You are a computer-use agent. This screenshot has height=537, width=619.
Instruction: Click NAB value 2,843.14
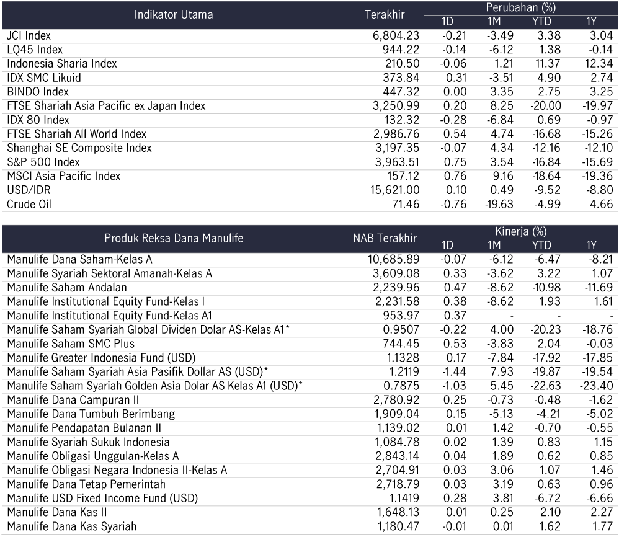397,456
